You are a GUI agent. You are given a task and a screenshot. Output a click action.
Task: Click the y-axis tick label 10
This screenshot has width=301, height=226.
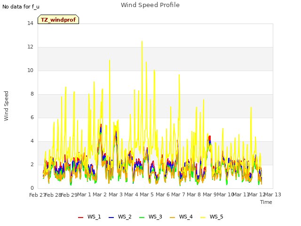[30, 71]
